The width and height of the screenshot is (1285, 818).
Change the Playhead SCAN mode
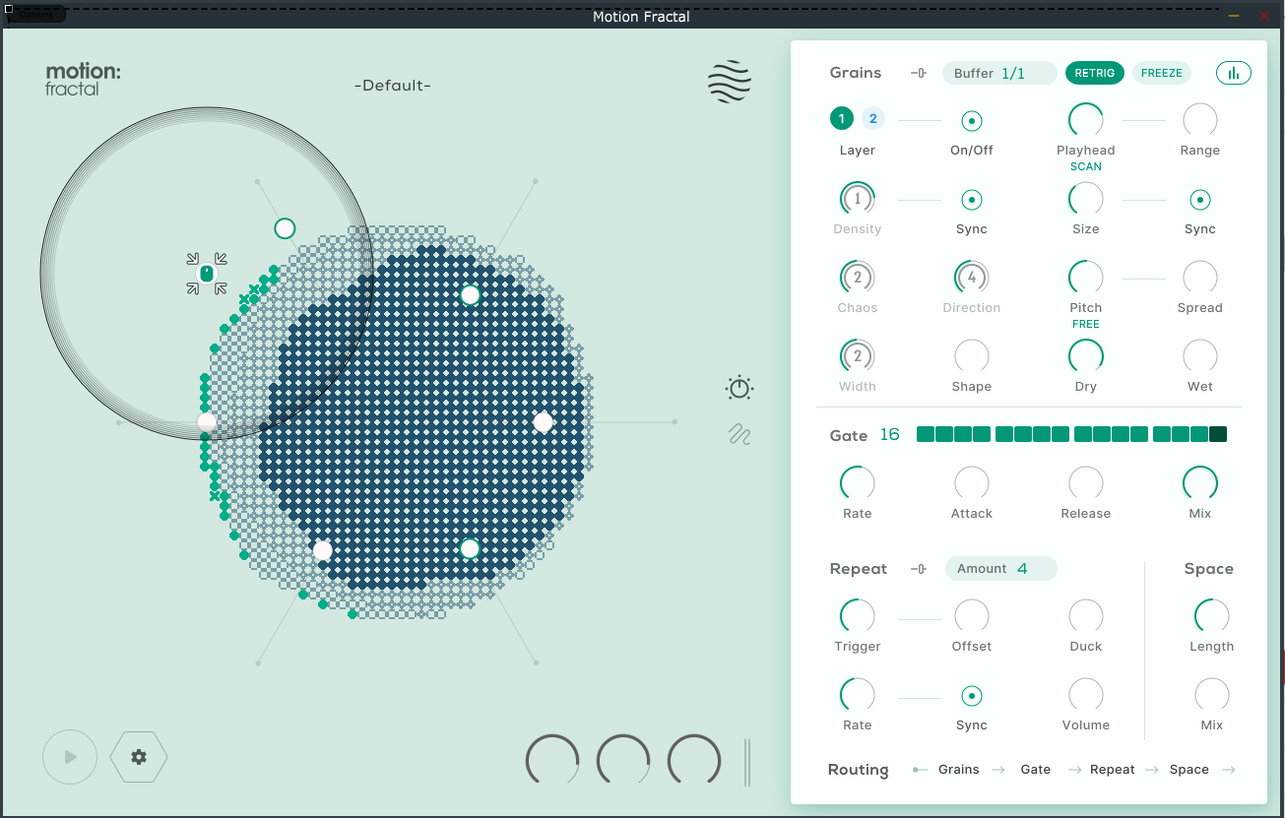[x=1086, y=166]
